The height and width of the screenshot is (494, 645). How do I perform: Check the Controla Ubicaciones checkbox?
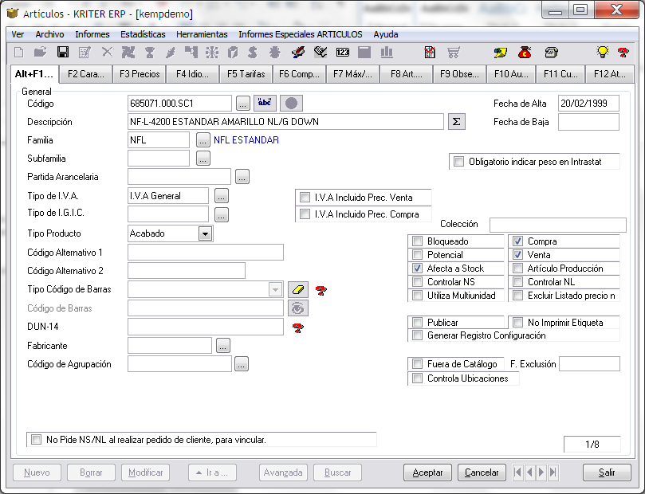coord(418,378)
